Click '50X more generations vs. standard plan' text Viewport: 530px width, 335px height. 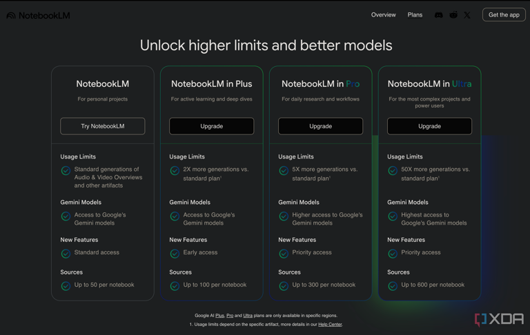click(435, 174)
